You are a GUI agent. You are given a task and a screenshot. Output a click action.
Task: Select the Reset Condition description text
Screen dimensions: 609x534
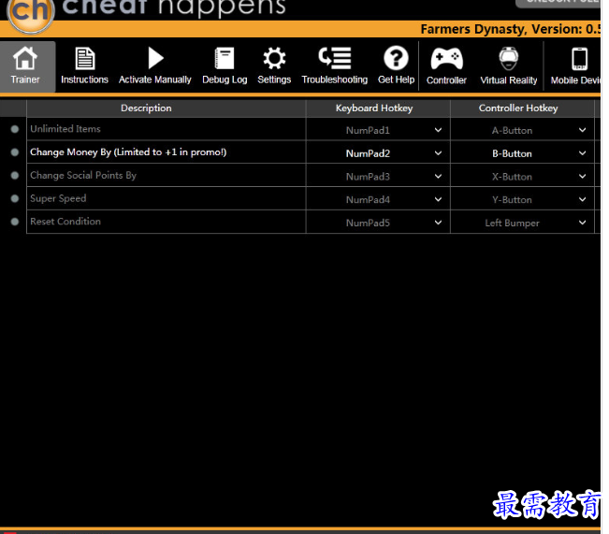pos(65,222)
